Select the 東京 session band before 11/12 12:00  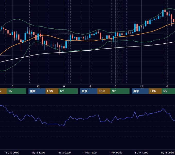coord(37,91)
